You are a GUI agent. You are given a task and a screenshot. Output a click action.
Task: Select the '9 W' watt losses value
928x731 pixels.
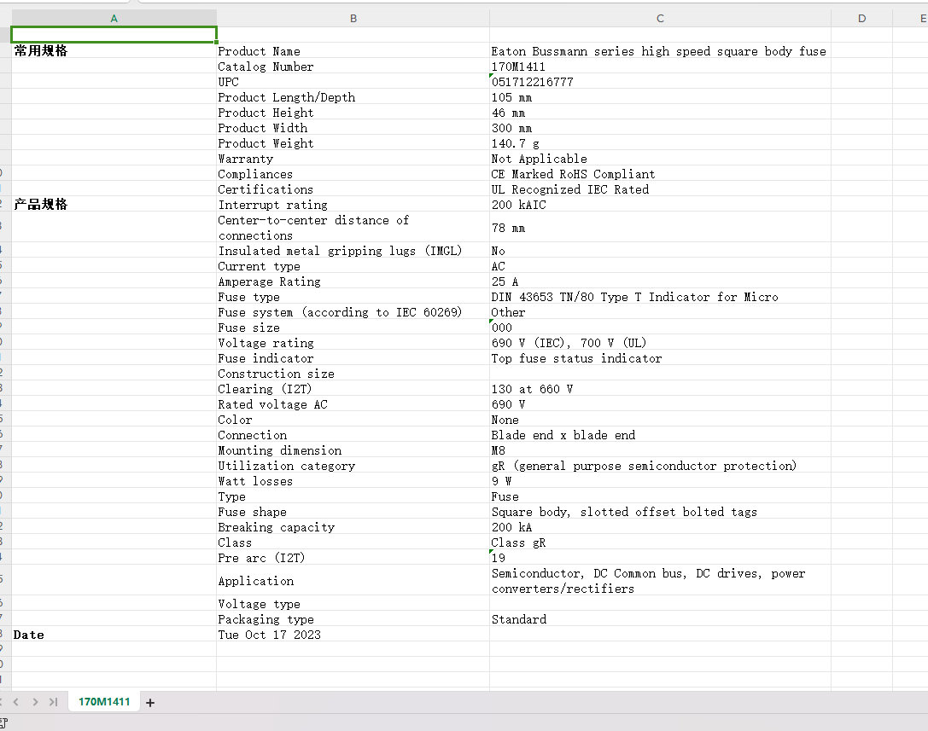(x=661, y=481)
